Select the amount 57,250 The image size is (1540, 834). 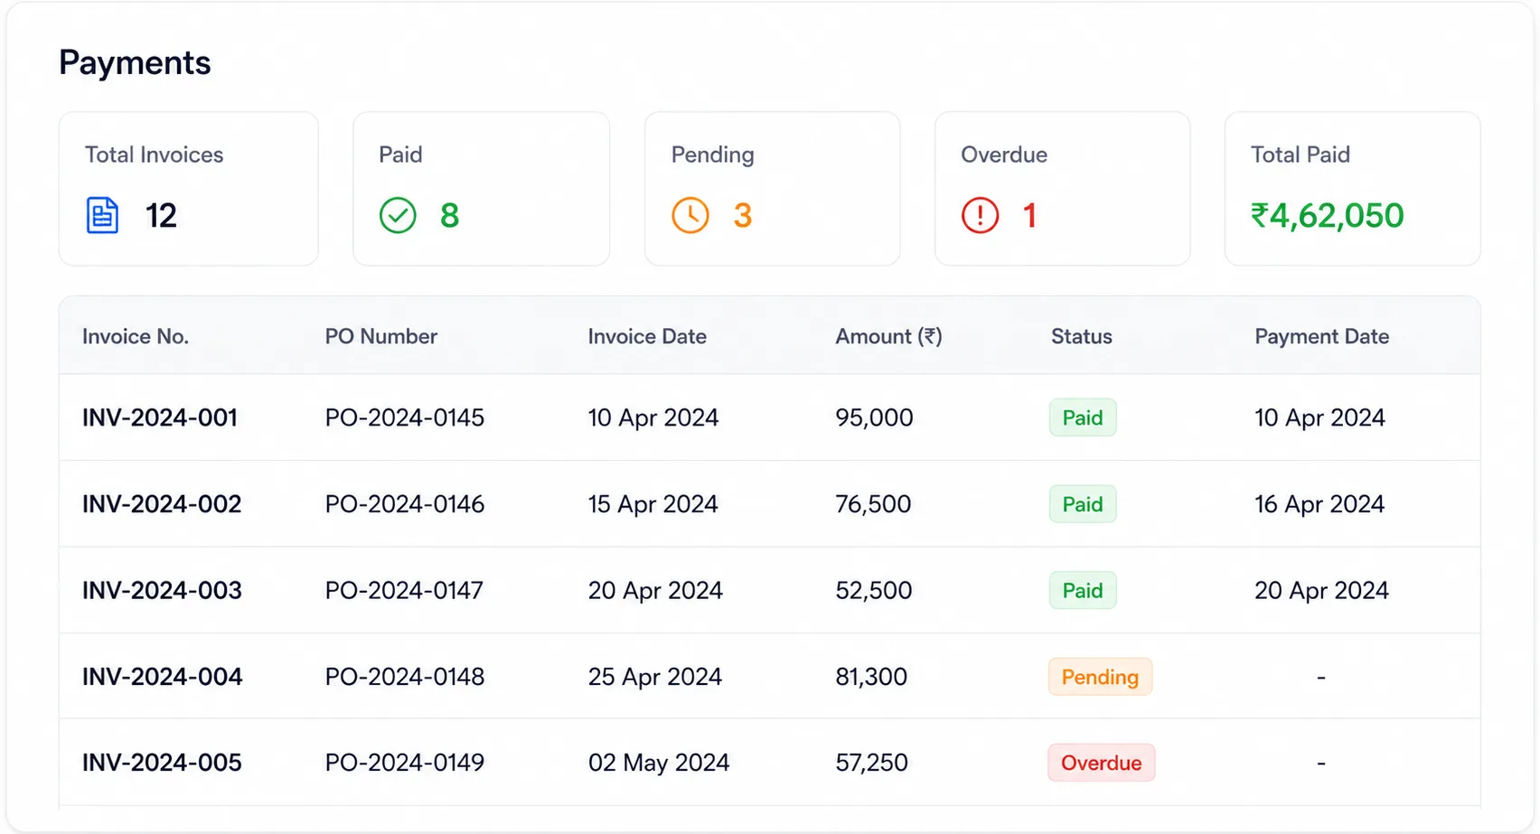click(x=872, y=763)
